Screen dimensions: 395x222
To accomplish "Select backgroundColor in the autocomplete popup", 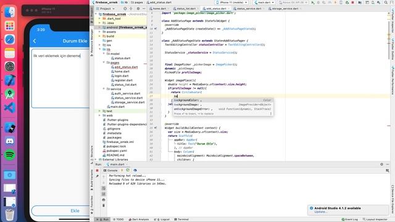I will tap(223, 100).
